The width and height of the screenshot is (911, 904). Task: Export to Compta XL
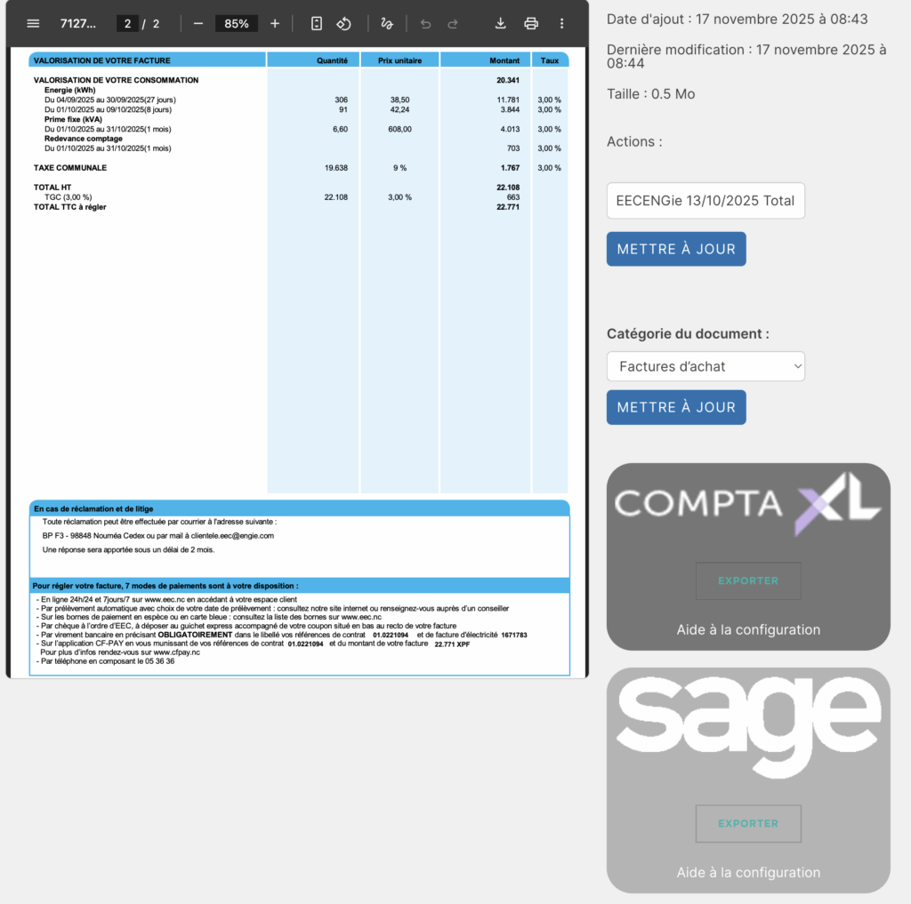point(748,580)
